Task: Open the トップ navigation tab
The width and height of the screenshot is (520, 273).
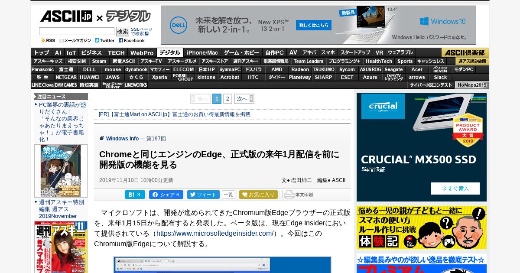Action: 42,52
